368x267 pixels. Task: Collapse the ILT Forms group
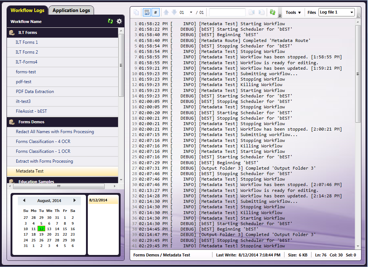pos(62,32)
